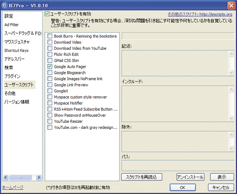Check the Myspace Notifier checkbox
This screenshot has height=194, width=237.
[x=50, y=103]
